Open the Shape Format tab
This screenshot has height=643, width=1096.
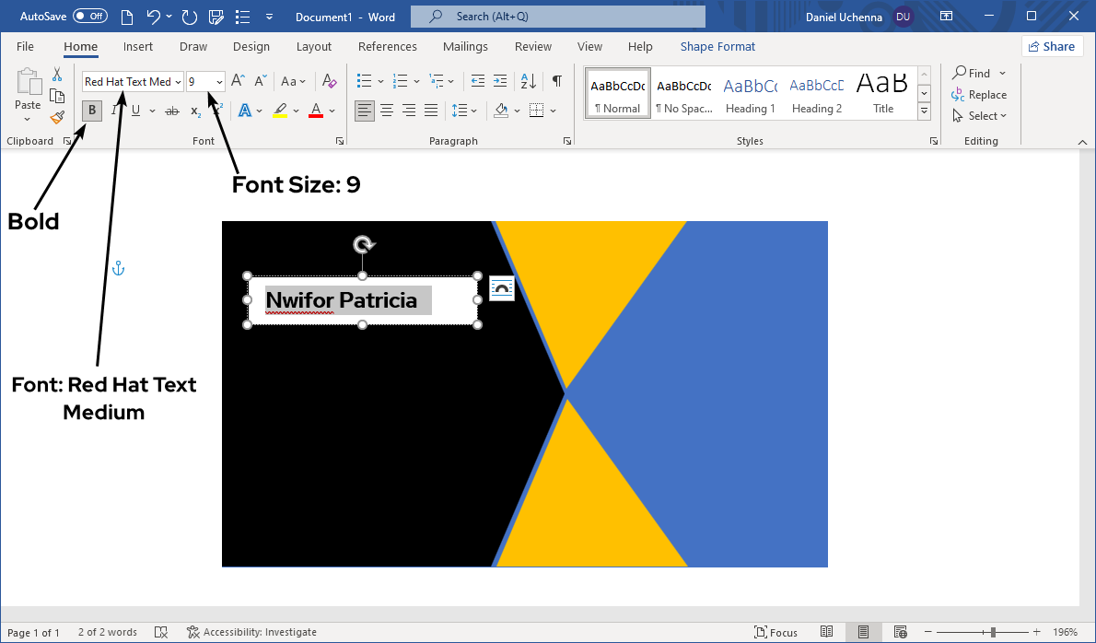717,46
